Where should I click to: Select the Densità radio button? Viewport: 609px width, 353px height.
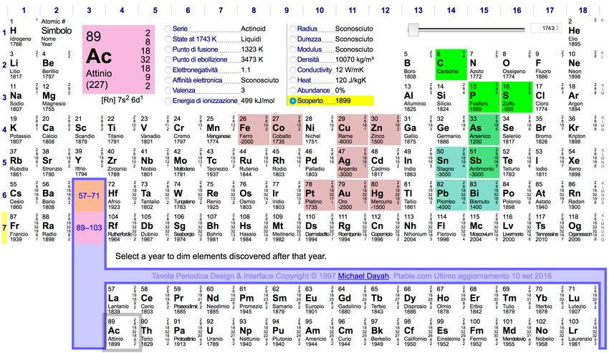tap(293, 60)
